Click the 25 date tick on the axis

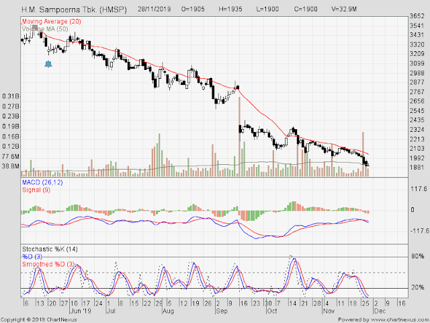point(365,303)
